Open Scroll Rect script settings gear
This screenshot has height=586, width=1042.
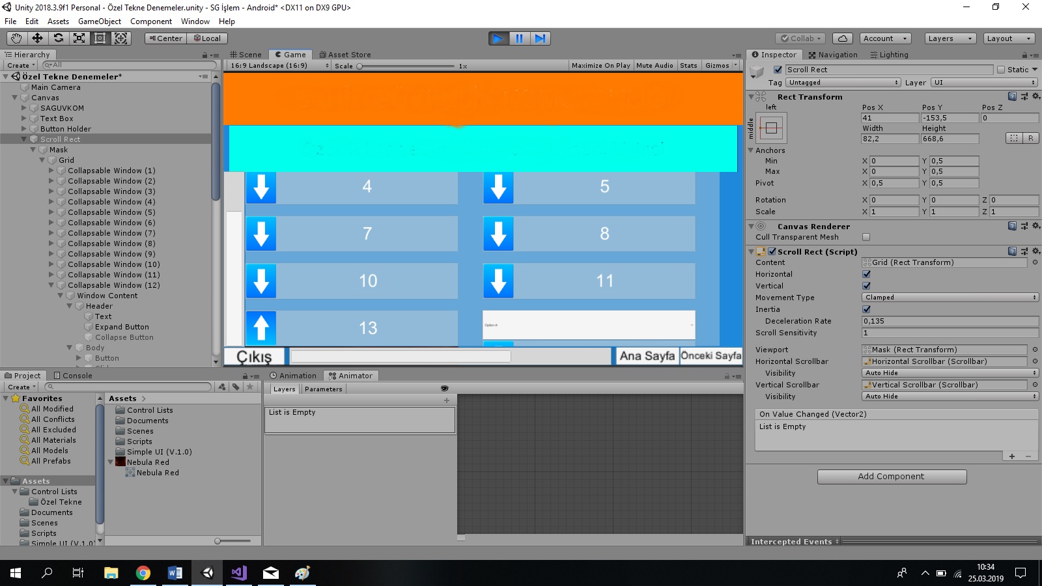(x=1036, y=251)
